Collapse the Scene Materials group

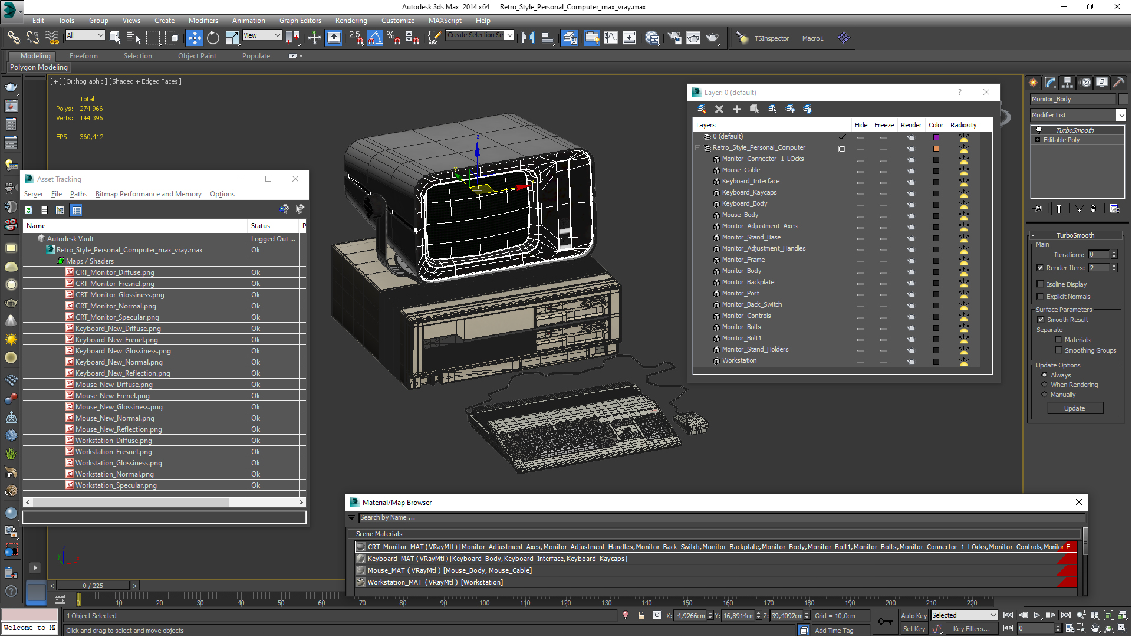click(352, 534)
